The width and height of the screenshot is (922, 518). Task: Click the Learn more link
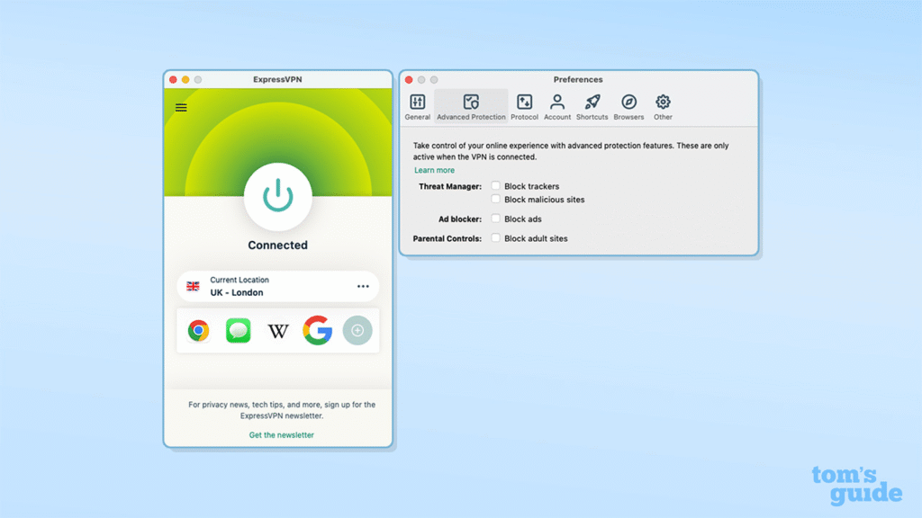click(x=434, y=170)
